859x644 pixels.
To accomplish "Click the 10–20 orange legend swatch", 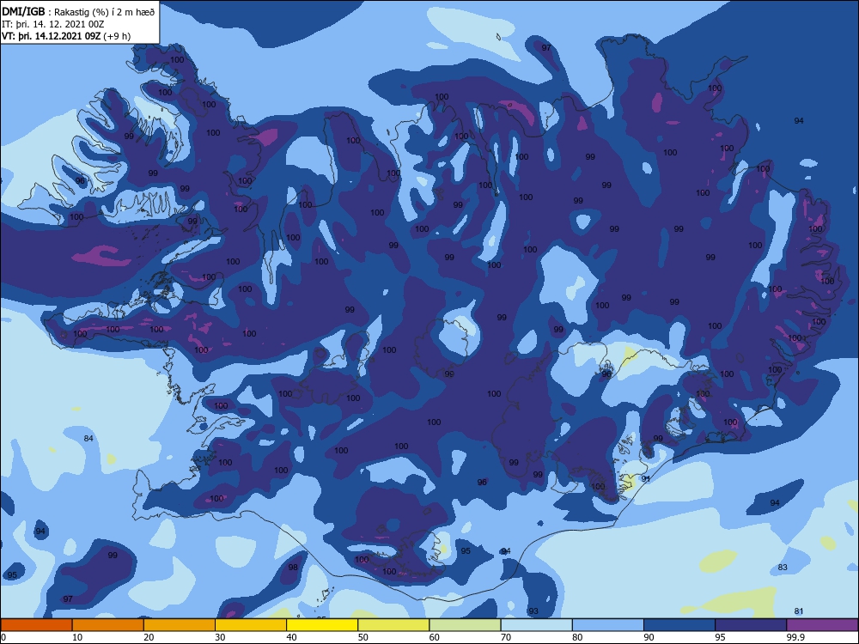I will [x=108, y=625].
